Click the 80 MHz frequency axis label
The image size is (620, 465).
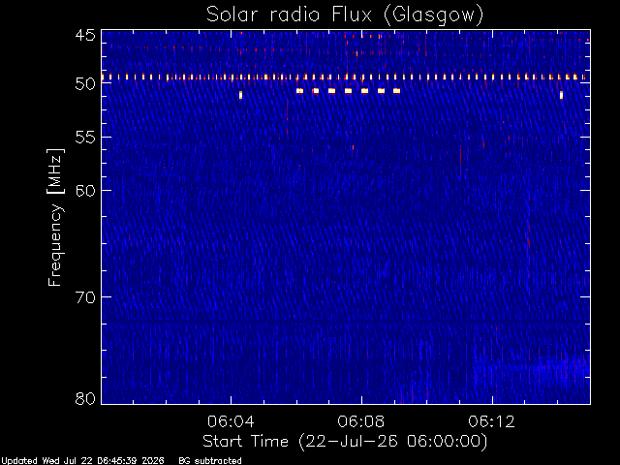(85, 398)
